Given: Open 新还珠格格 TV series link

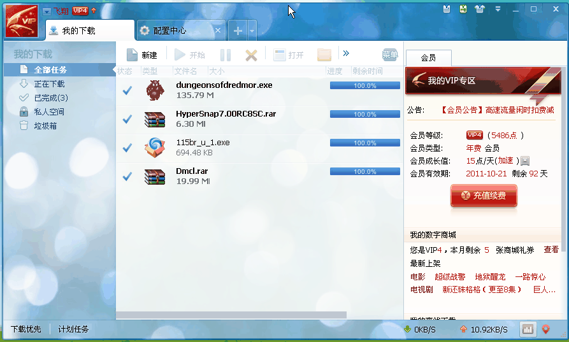Looking at the screenshot, I should [482, 290].
